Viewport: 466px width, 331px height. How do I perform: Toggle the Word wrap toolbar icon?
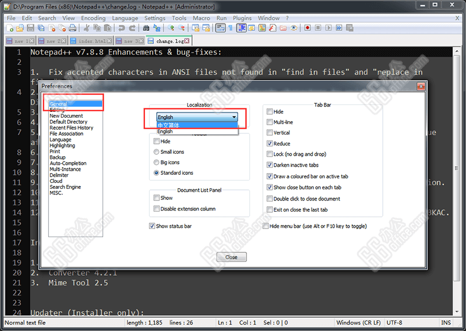pyautogui.click(x=220, y=28)
